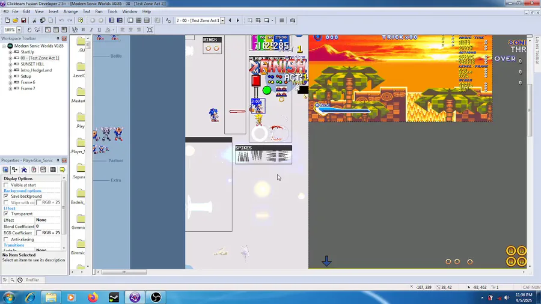Viewport: 541px width, 304px height.
Task: Open the Insert menu
Action: (53, 11)
